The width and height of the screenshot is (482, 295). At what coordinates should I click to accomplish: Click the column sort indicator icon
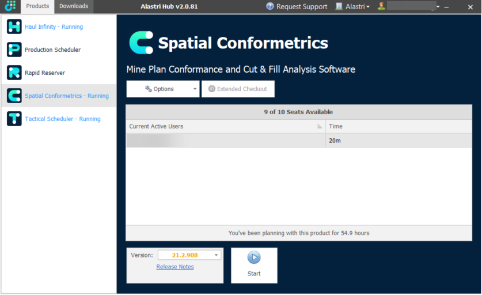click(320, 126)
